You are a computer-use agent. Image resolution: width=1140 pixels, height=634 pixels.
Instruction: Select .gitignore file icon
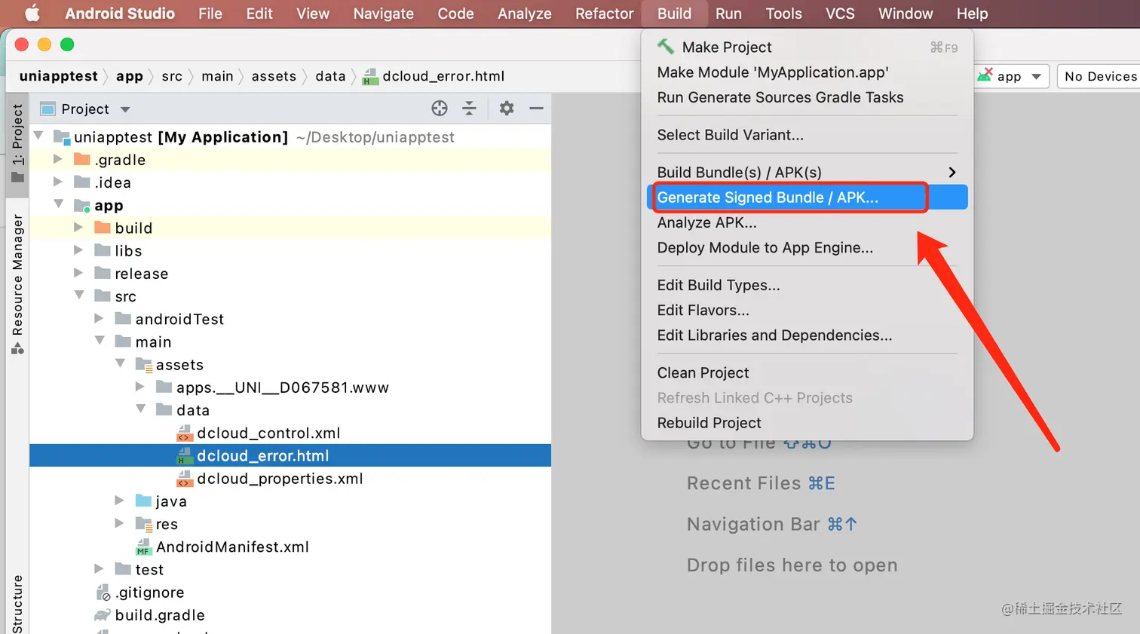coord(103,593)
